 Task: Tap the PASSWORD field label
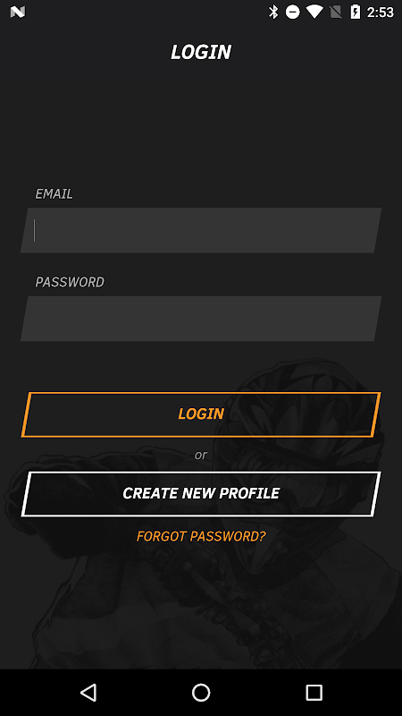point(70,282)
